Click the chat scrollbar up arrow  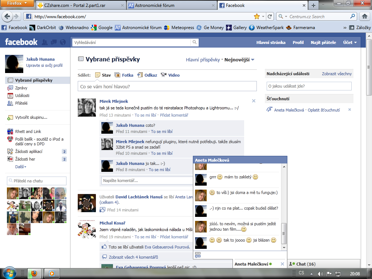point(284,167)
